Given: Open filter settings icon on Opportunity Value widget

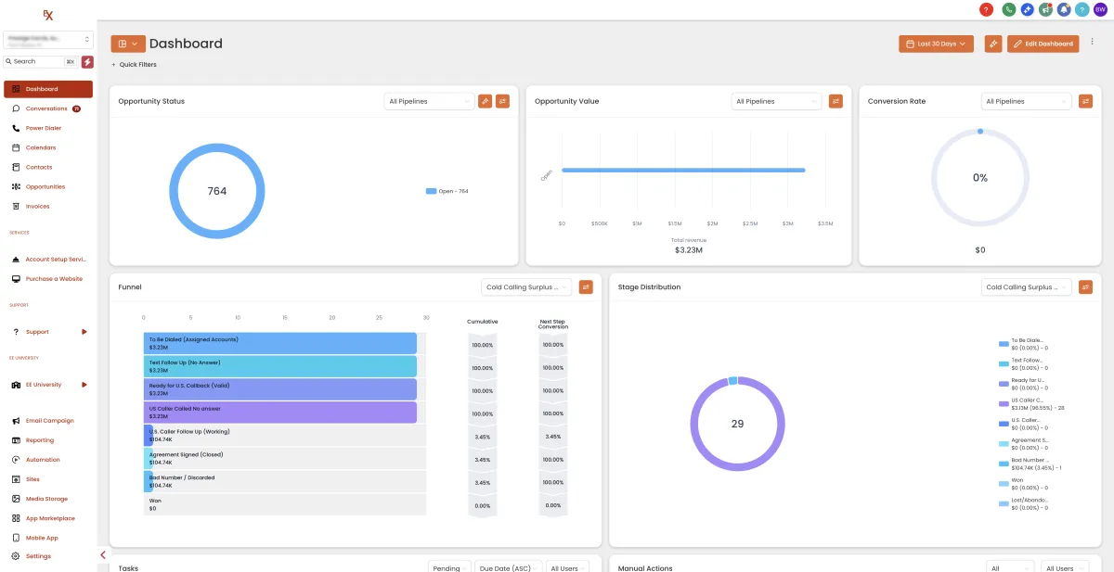Looking at the screenshot, I should click(835, 101).
